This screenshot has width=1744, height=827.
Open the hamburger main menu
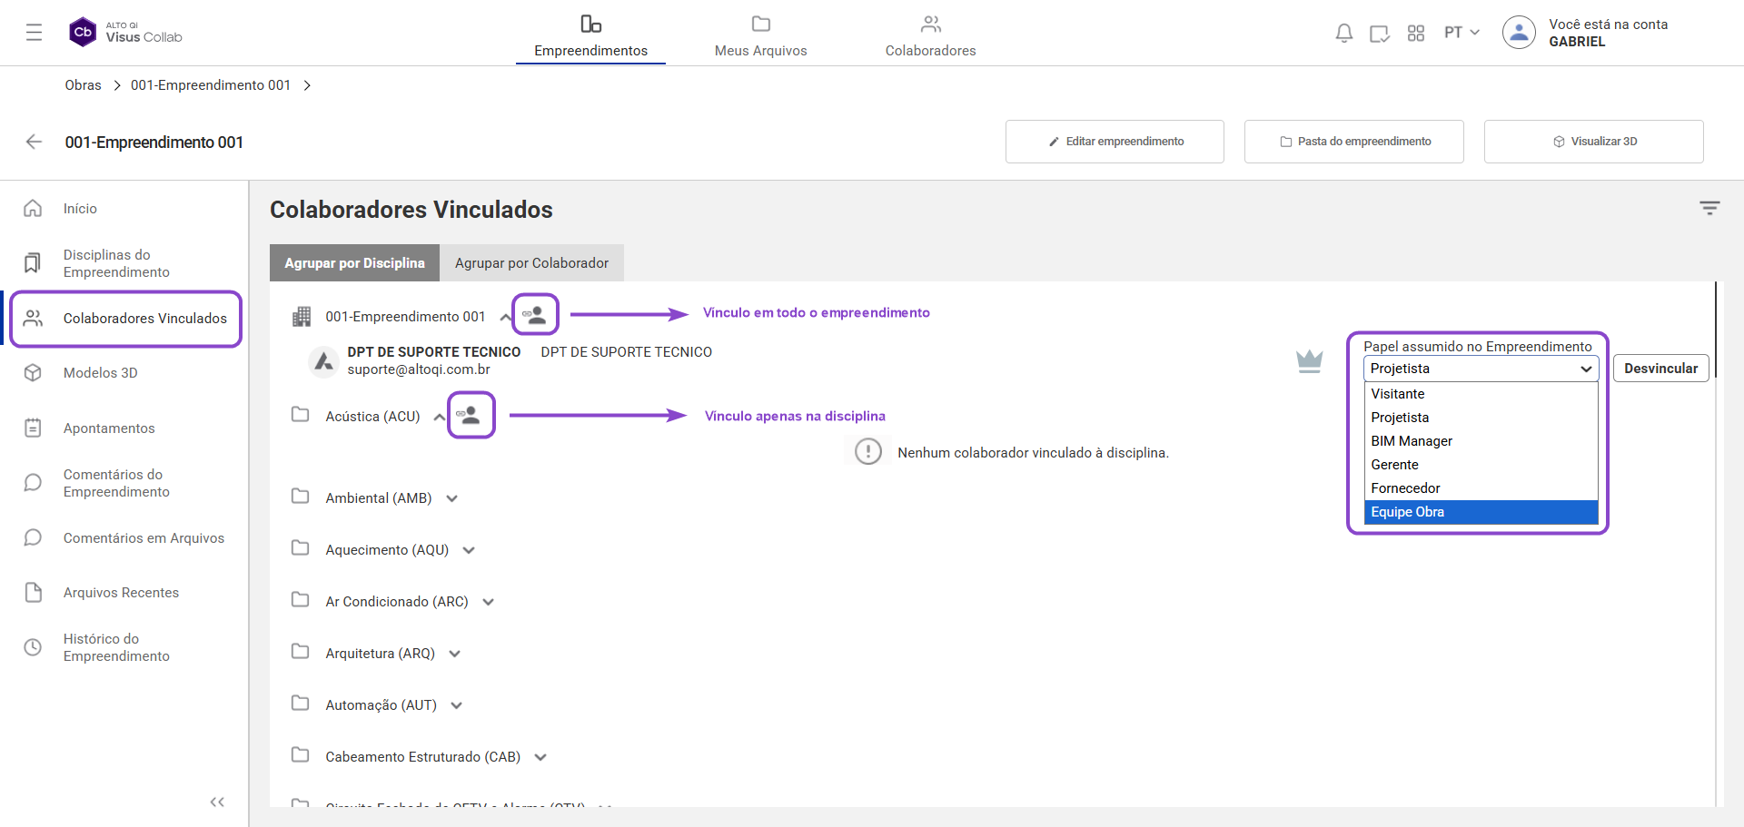(35, 33)
